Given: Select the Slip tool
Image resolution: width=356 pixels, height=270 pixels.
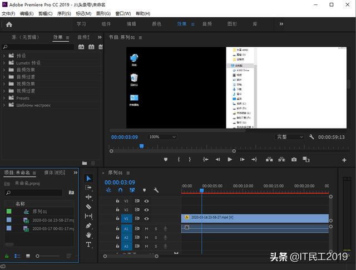Looking at the screenshot, I should 88,216.
